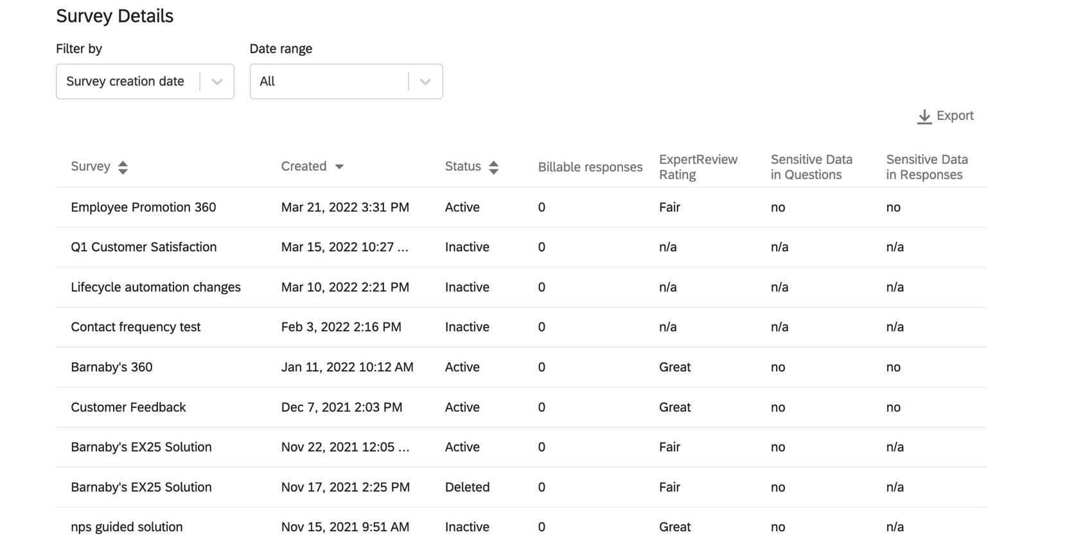This screenshot has height=546, width=1092.
Task: Select Employee Promotion 360 survey row
Action: point(143,207)
